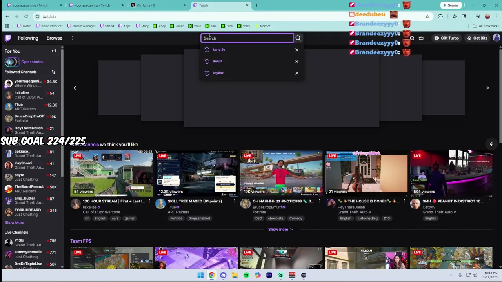Open Chrome apps grid in bookmarks bar
The image size is (502, 282).
click(7, 26)
